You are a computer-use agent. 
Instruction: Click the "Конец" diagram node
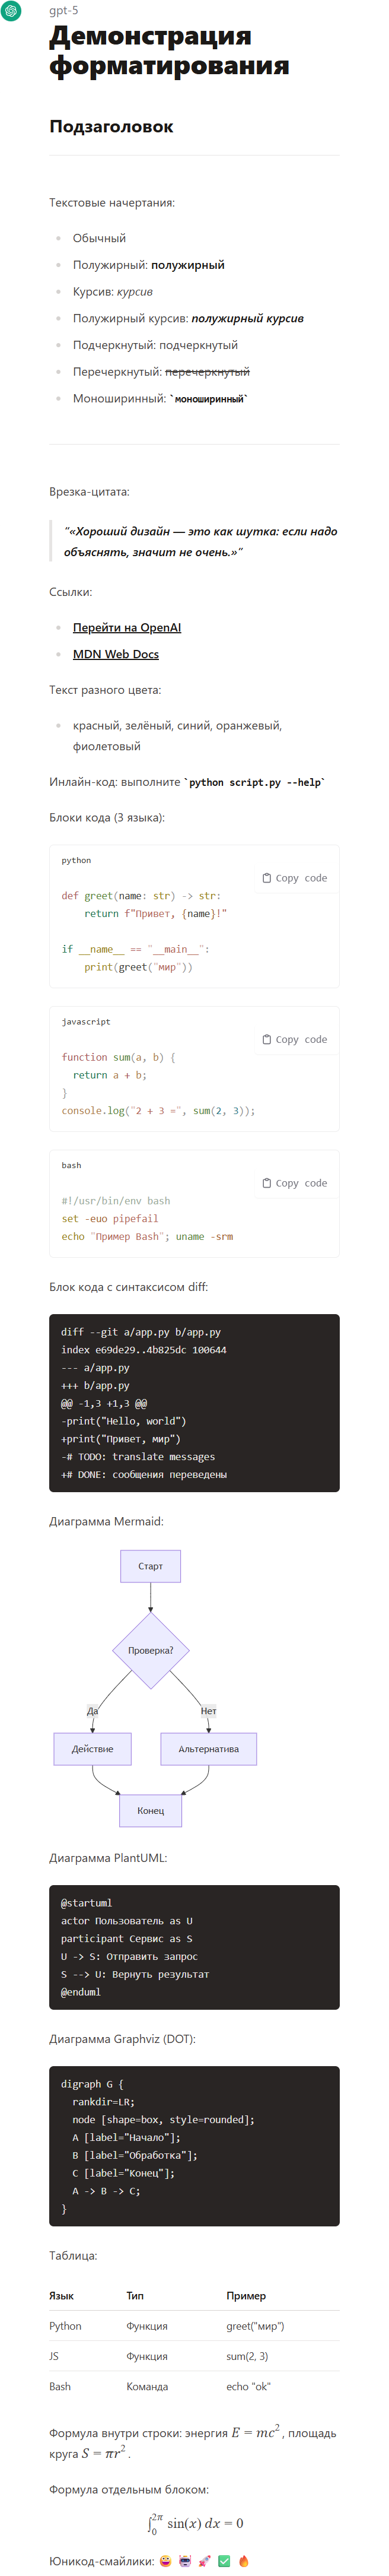tap(150, 1811)
